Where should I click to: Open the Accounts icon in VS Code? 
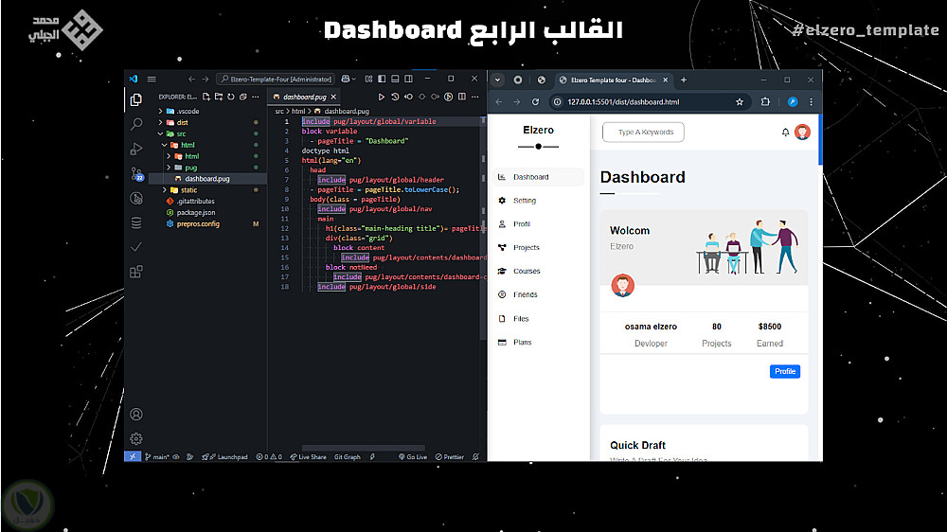coord(135,415)
